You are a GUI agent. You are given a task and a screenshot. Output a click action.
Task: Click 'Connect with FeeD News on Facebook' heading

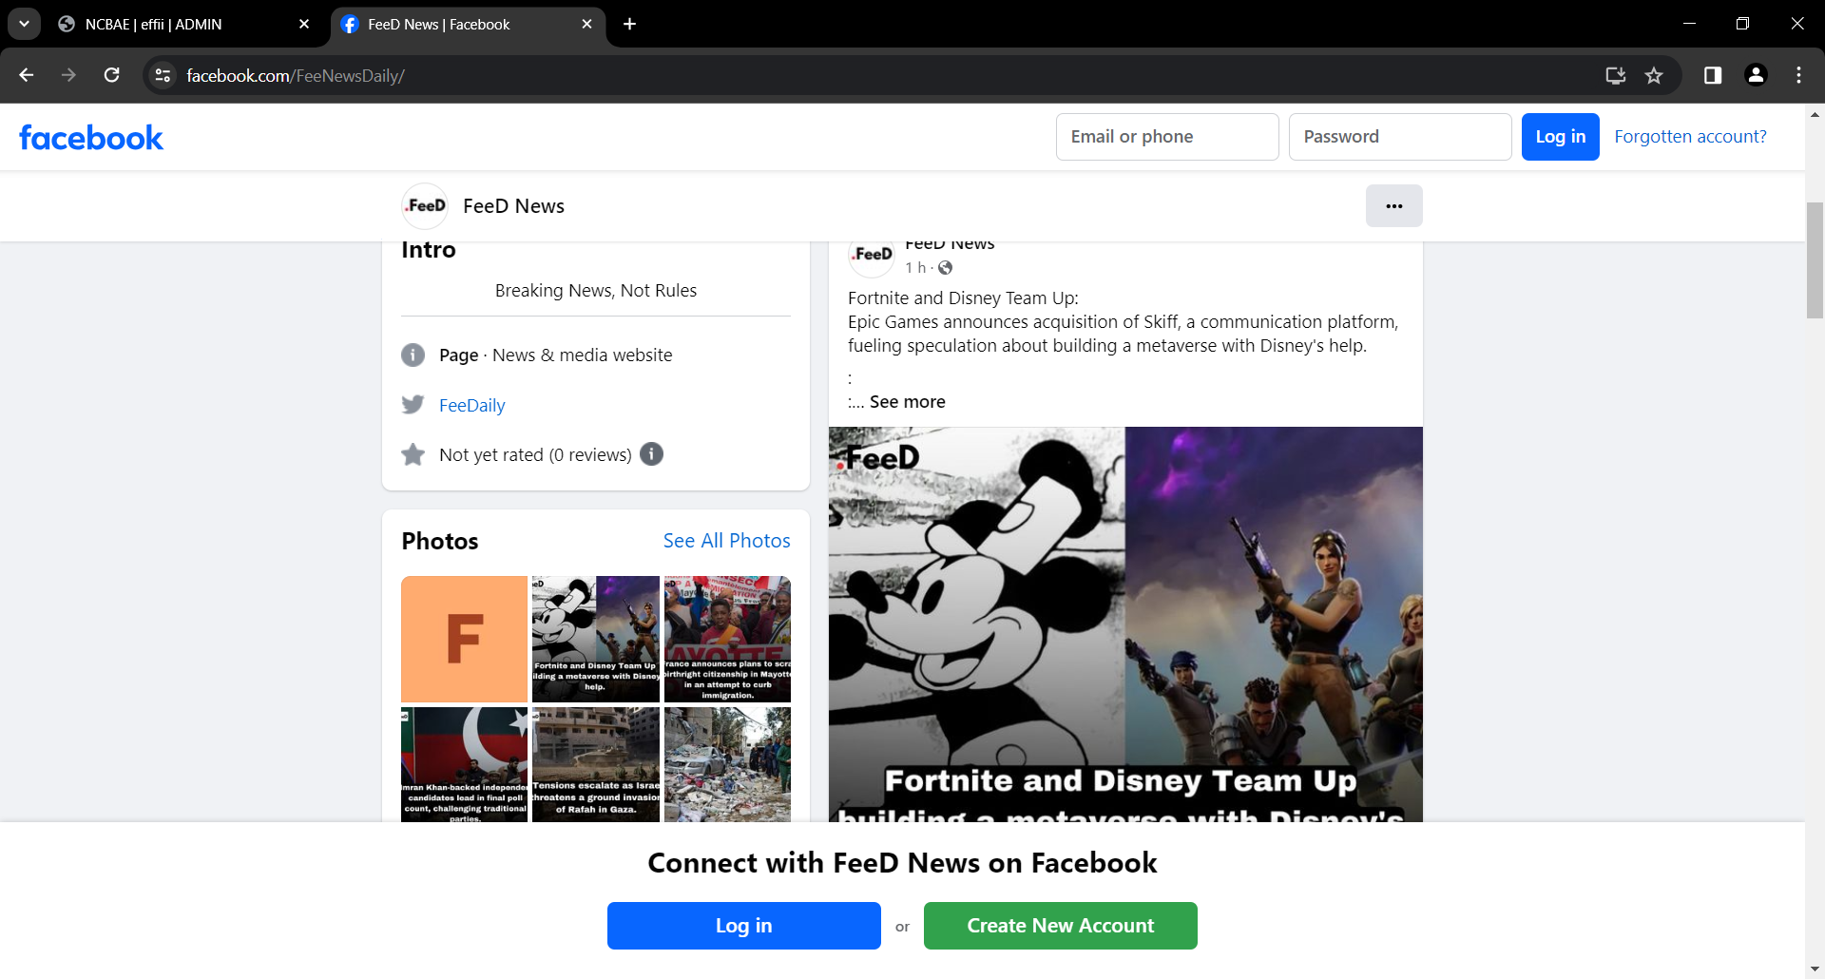[x=902, y=863]
